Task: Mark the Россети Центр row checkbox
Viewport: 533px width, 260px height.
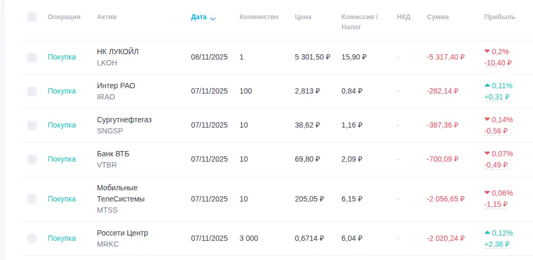Action: pos(32,239)
